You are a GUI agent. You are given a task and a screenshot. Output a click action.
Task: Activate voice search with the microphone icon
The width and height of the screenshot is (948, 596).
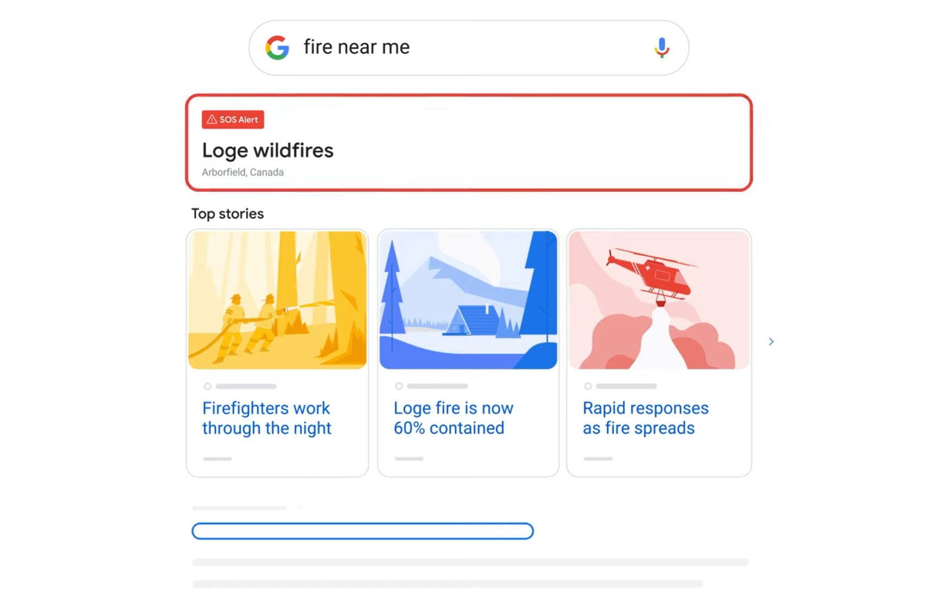(661, 48)
